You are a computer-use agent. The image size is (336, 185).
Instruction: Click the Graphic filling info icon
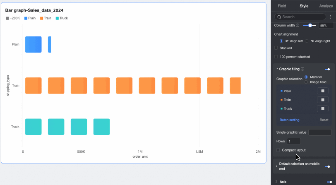302,69
